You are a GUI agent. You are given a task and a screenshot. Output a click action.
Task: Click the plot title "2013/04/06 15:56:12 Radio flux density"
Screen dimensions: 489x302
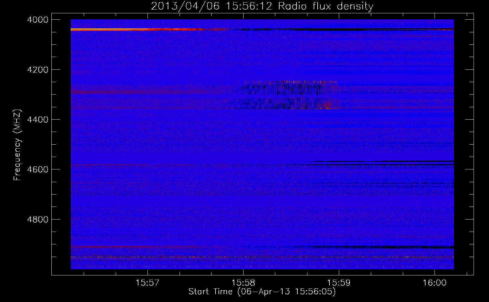[262, 6]
